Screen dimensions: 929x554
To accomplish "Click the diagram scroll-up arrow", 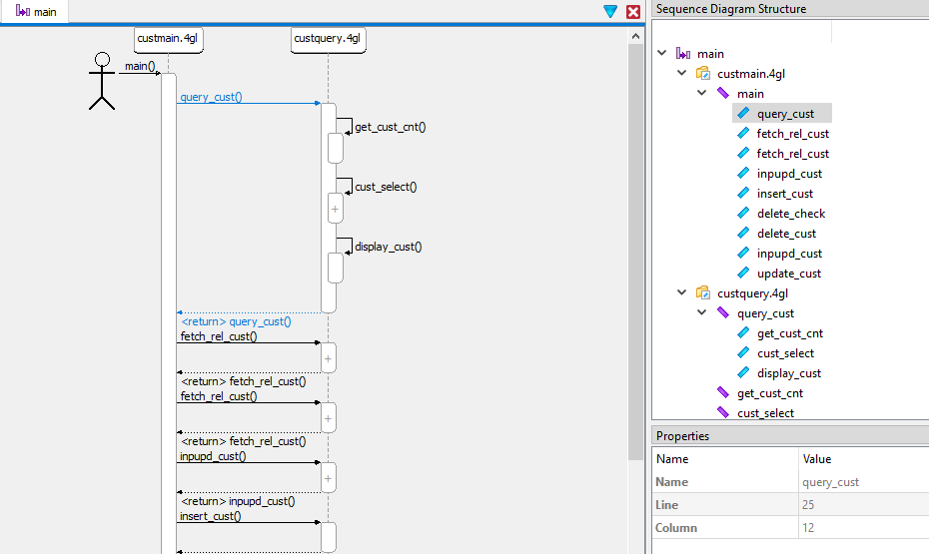I will point(635,36).
